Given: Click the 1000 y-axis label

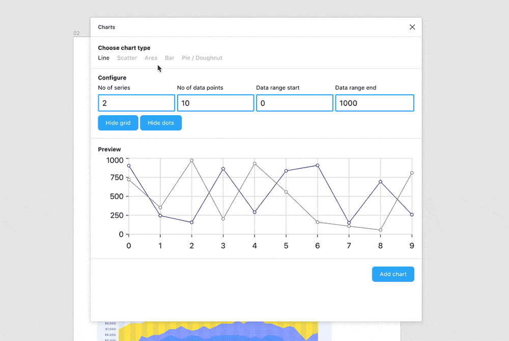Looking at the screenshot, I should point(115,160).
